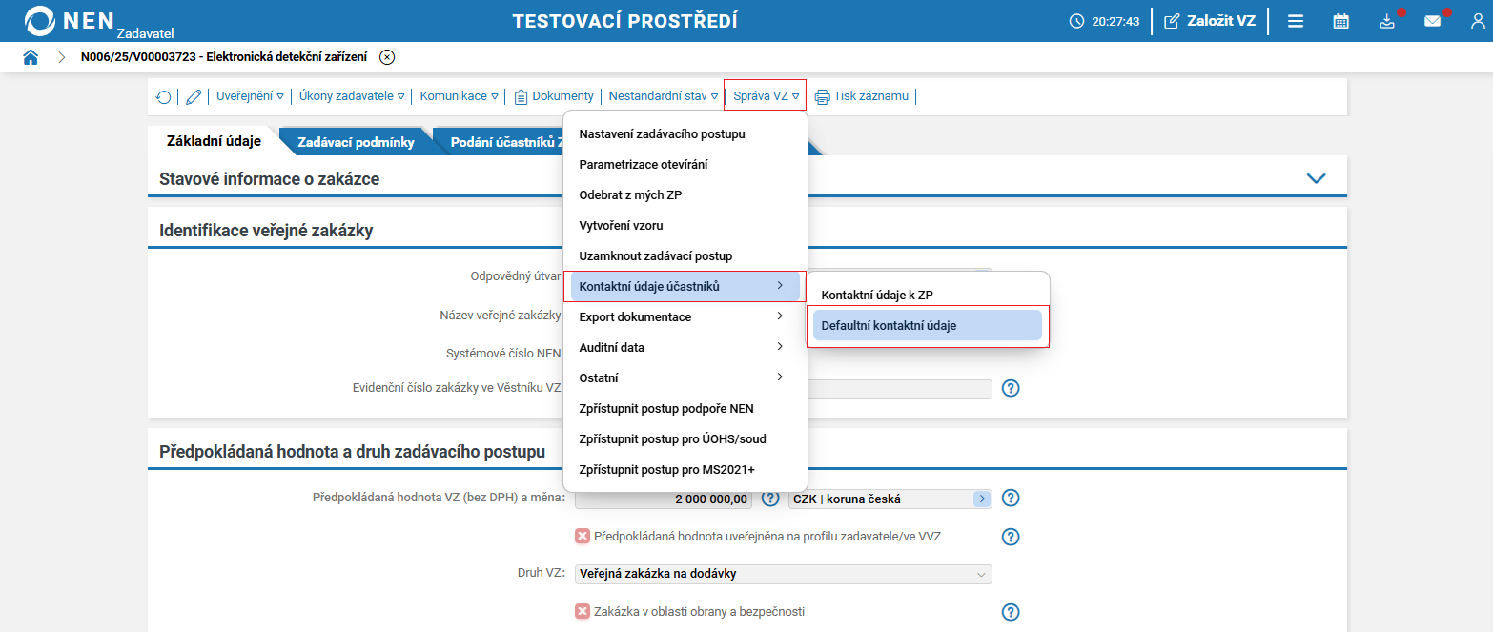The height and width of the screenshot is (632, 1493).
Task: Open the calendar icon in the top bar
Action: pos(1340,19)
